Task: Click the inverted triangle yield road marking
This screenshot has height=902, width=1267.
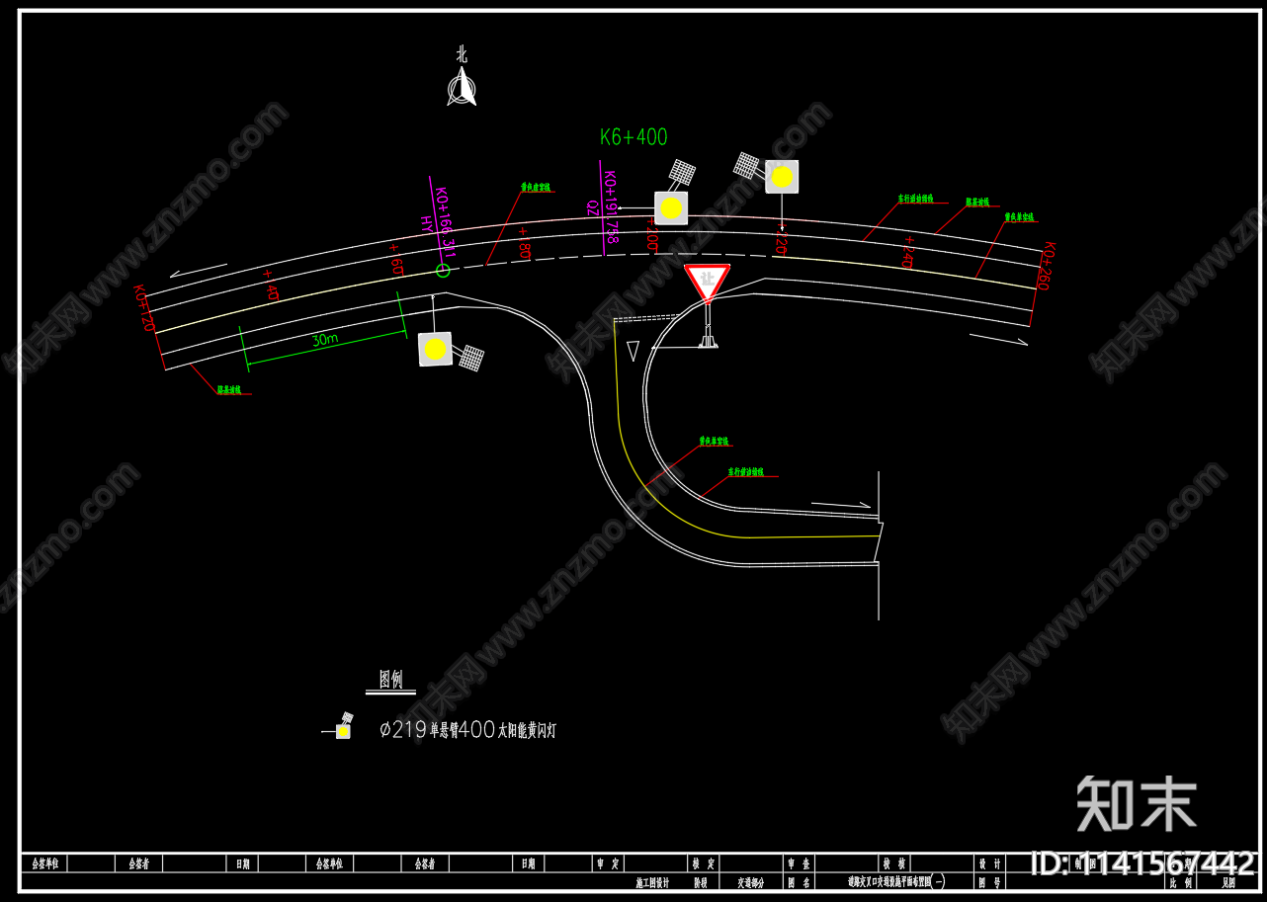Action: coord(633,351)
